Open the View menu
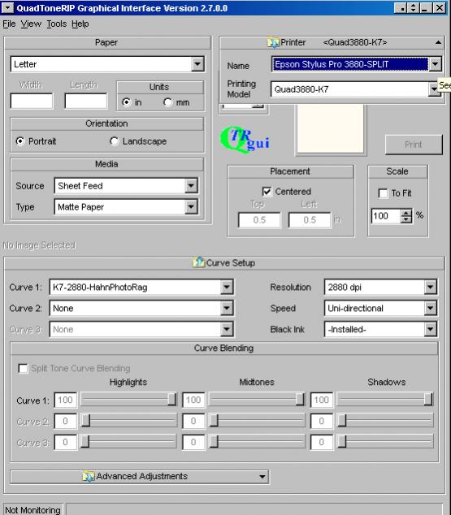The height and width of the screenshot is (515, 451). click(31, 24)
